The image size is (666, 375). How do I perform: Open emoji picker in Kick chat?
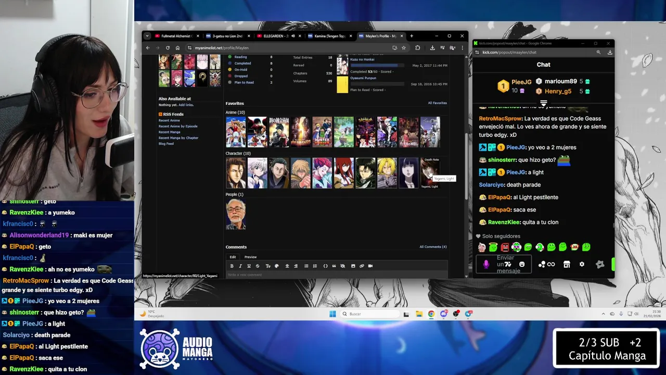click(x=522, y=264)
